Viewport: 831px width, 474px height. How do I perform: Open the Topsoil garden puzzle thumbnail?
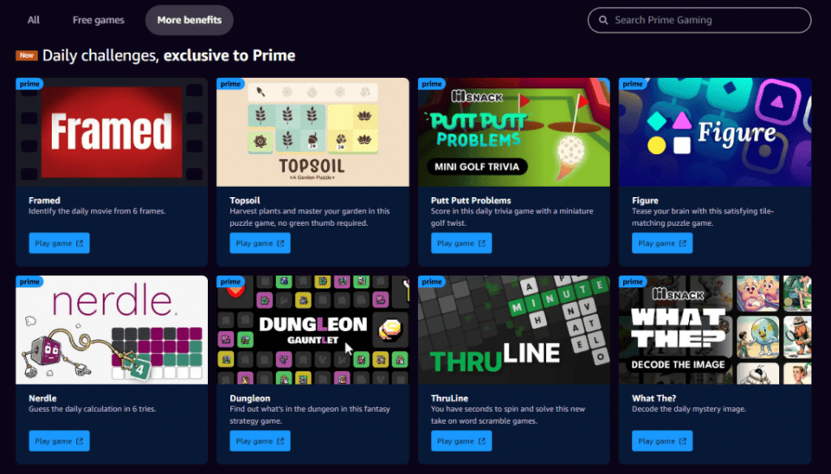(312, 131)
